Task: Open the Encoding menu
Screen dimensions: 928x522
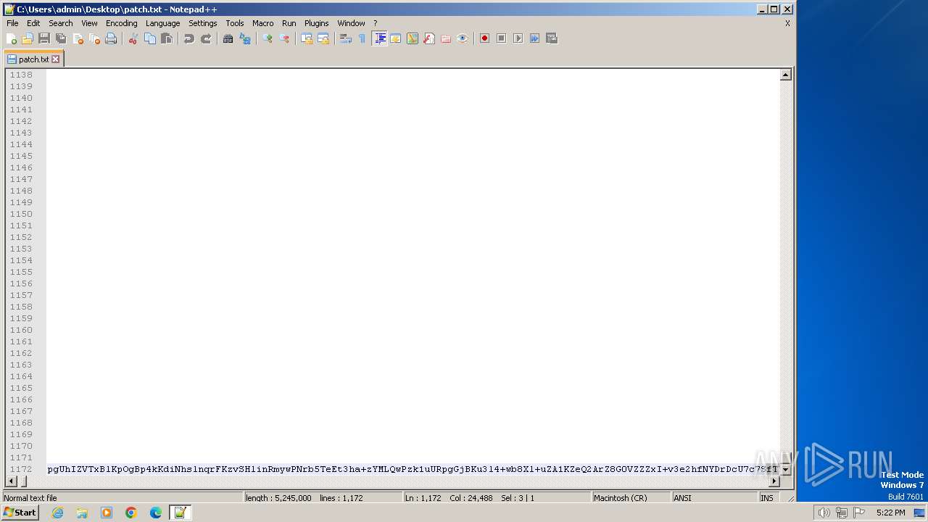Action: click(x=122, y=23)
